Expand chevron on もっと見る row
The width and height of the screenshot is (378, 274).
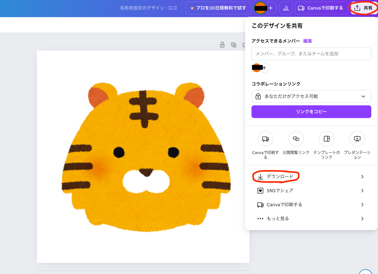coord(362,219)
